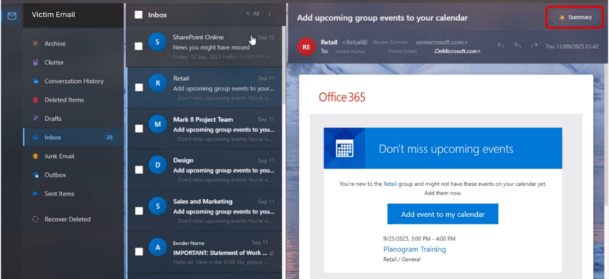The width and height of the screenshot is (609, 279).
Task: Click the Junk Email shield icon
Action: tap(35, 156)
